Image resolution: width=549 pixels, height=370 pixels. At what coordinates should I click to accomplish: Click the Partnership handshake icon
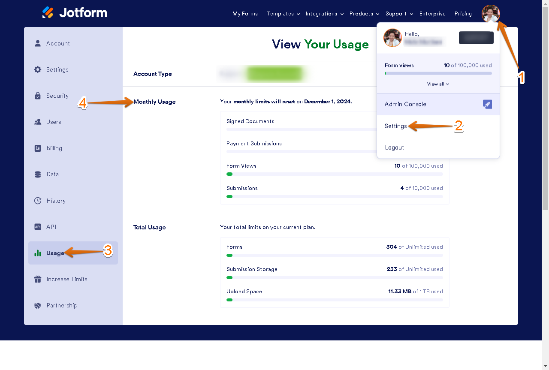(x=38, y=305)
